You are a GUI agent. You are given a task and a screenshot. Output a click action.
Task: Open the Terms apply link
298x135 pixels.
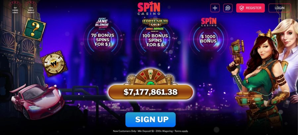click(x=181, y=131)
